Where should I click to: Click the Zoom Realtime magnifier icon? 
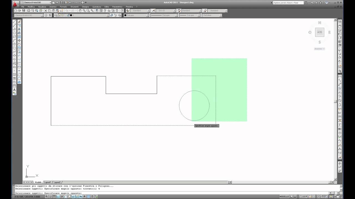point(84,11)
